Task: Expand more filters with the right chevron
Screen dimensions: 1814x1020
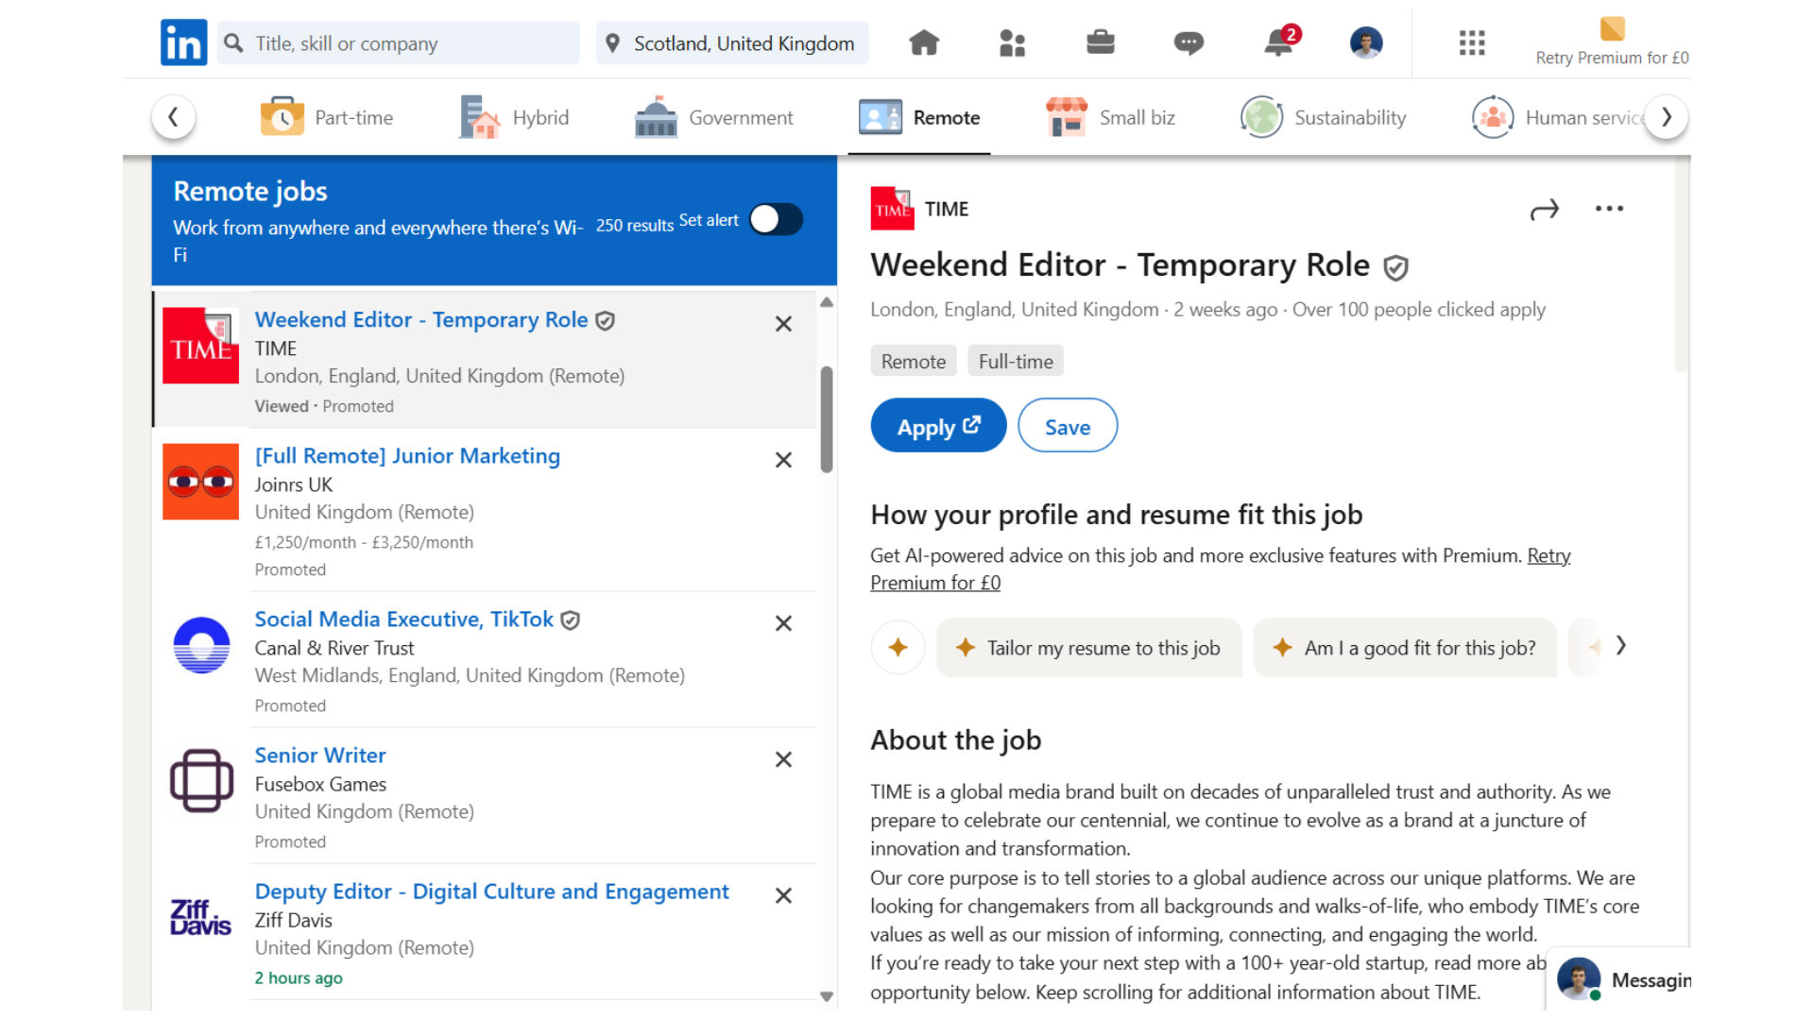Action: pos(1666,116)
